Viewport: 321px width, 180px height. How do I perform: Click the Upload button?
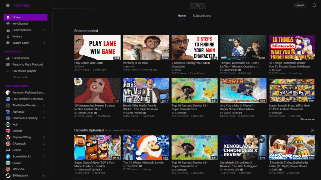(x=299, y=5)
